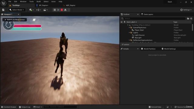Advance a single frame
194x109 pixels.
tap(58, 10)
